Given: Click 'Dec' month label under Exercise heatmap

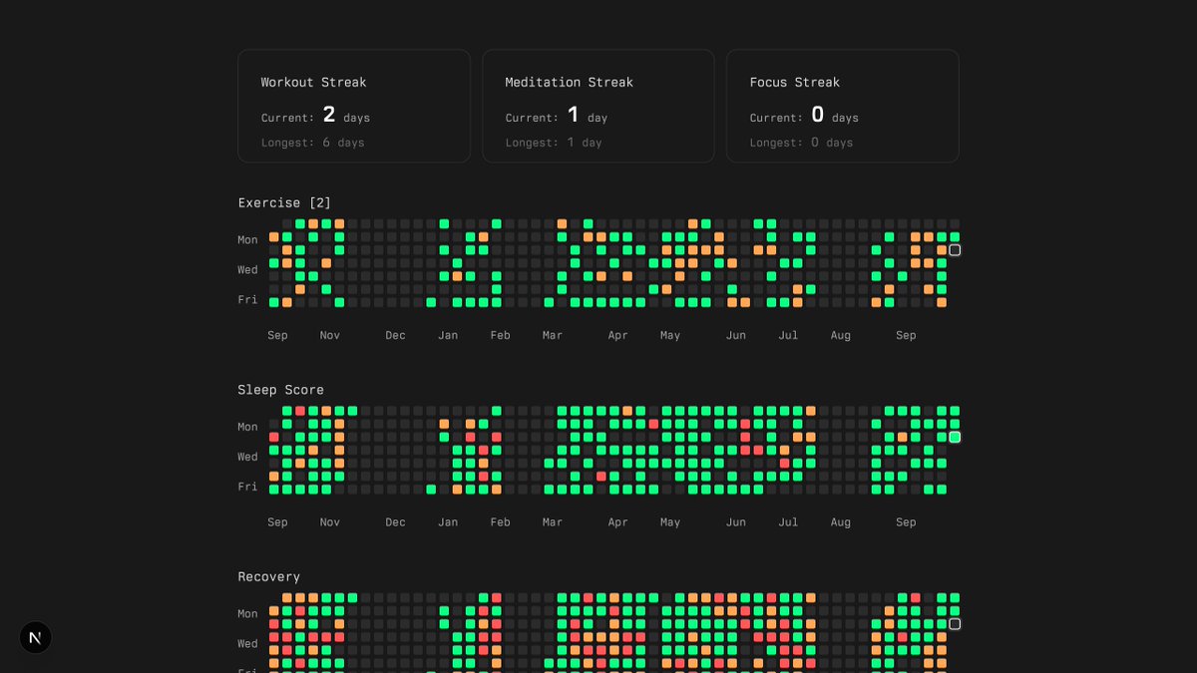Looking at the screenshot, I should (x=396, y=335).
